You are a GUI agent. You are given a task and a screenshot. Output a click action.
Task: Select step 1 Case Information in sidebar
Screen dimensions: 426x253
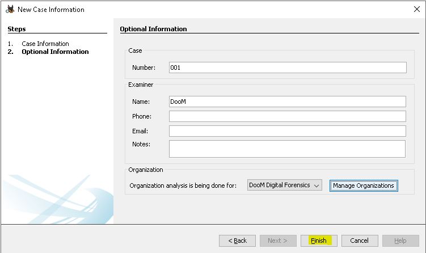tap(45, 44)
